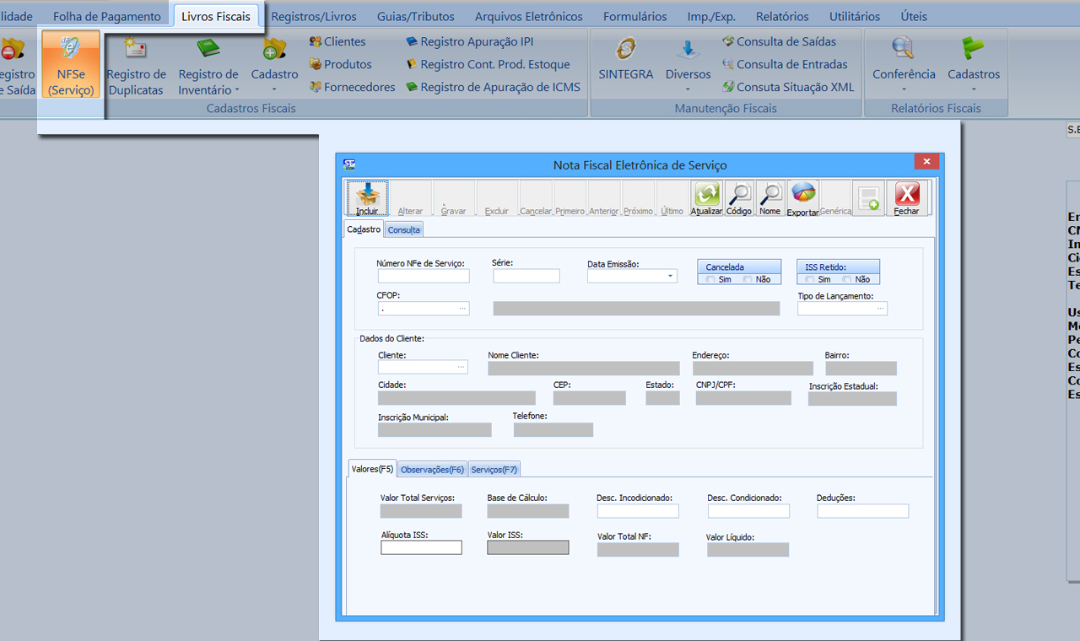Click the Atualizar refresh icon
The width and height of the screenshot is (1080, 641).
tap(706, 197)
